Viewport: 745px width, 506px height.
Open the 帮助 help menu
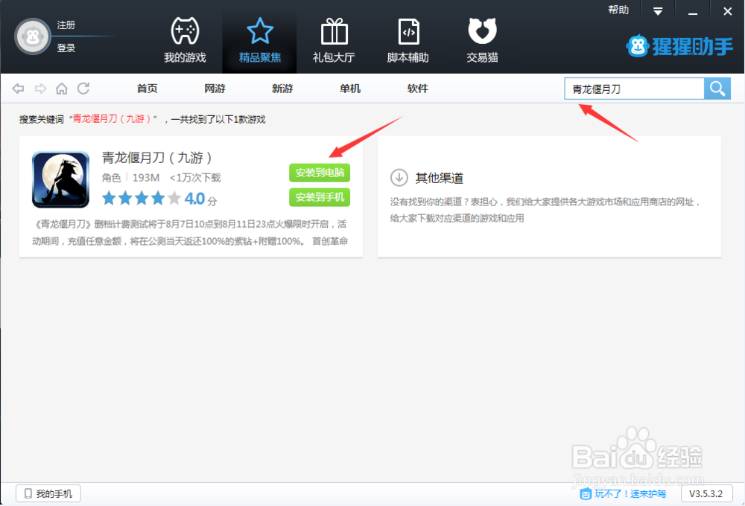point(618,10)
